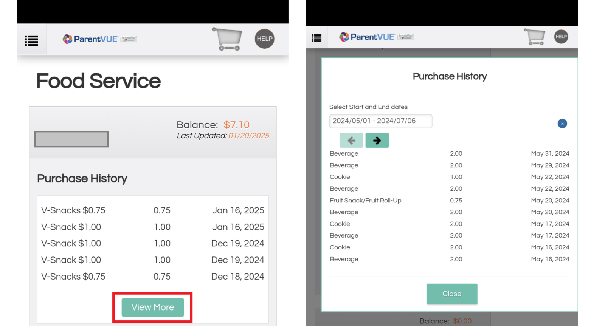Viewport: 605px width, 326px height.
Task: Open the hamburger menu in right ParentVUE panel
Action: pyautogui.click(x=316, y=38)
